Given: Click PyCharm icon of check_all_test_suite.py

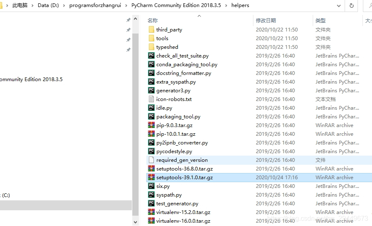Looking at the screenshot, I should (151, 55).
